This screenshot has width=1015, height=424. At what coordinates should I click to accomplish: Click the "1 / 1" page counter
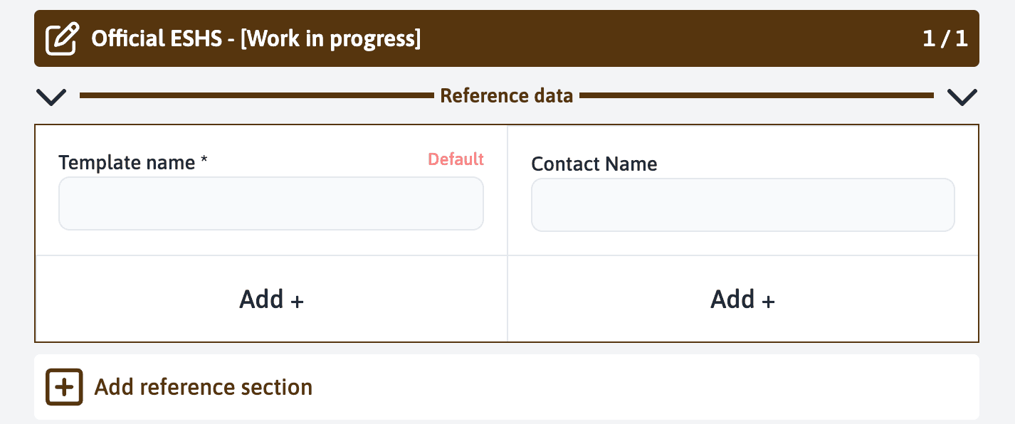[945, 38]
